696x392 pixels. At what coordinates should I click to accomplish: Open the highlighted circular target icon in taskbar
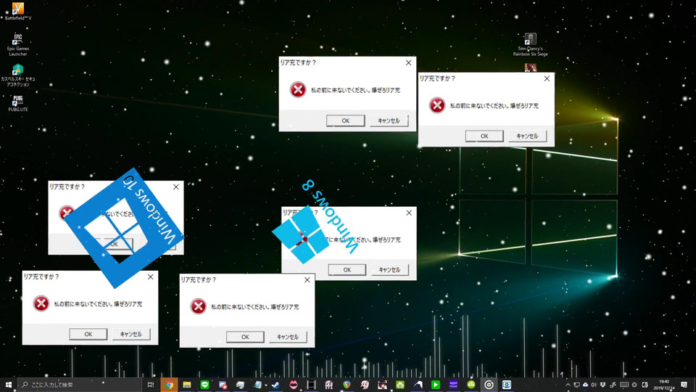click(x=489, y=385)
